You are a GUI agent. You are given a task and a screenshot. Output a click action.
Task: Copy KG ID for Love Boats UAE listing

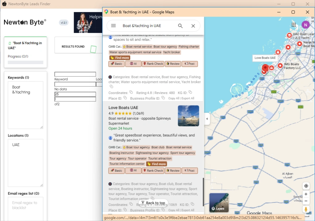pos(193,204)
